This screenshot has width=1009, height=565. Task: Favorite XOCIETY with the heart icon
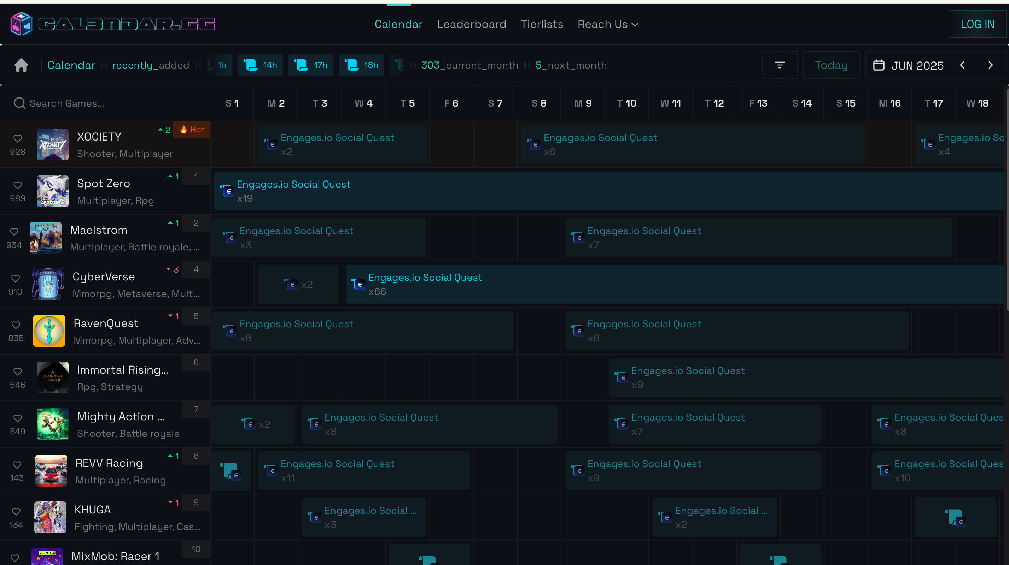[x=18, y=138]
